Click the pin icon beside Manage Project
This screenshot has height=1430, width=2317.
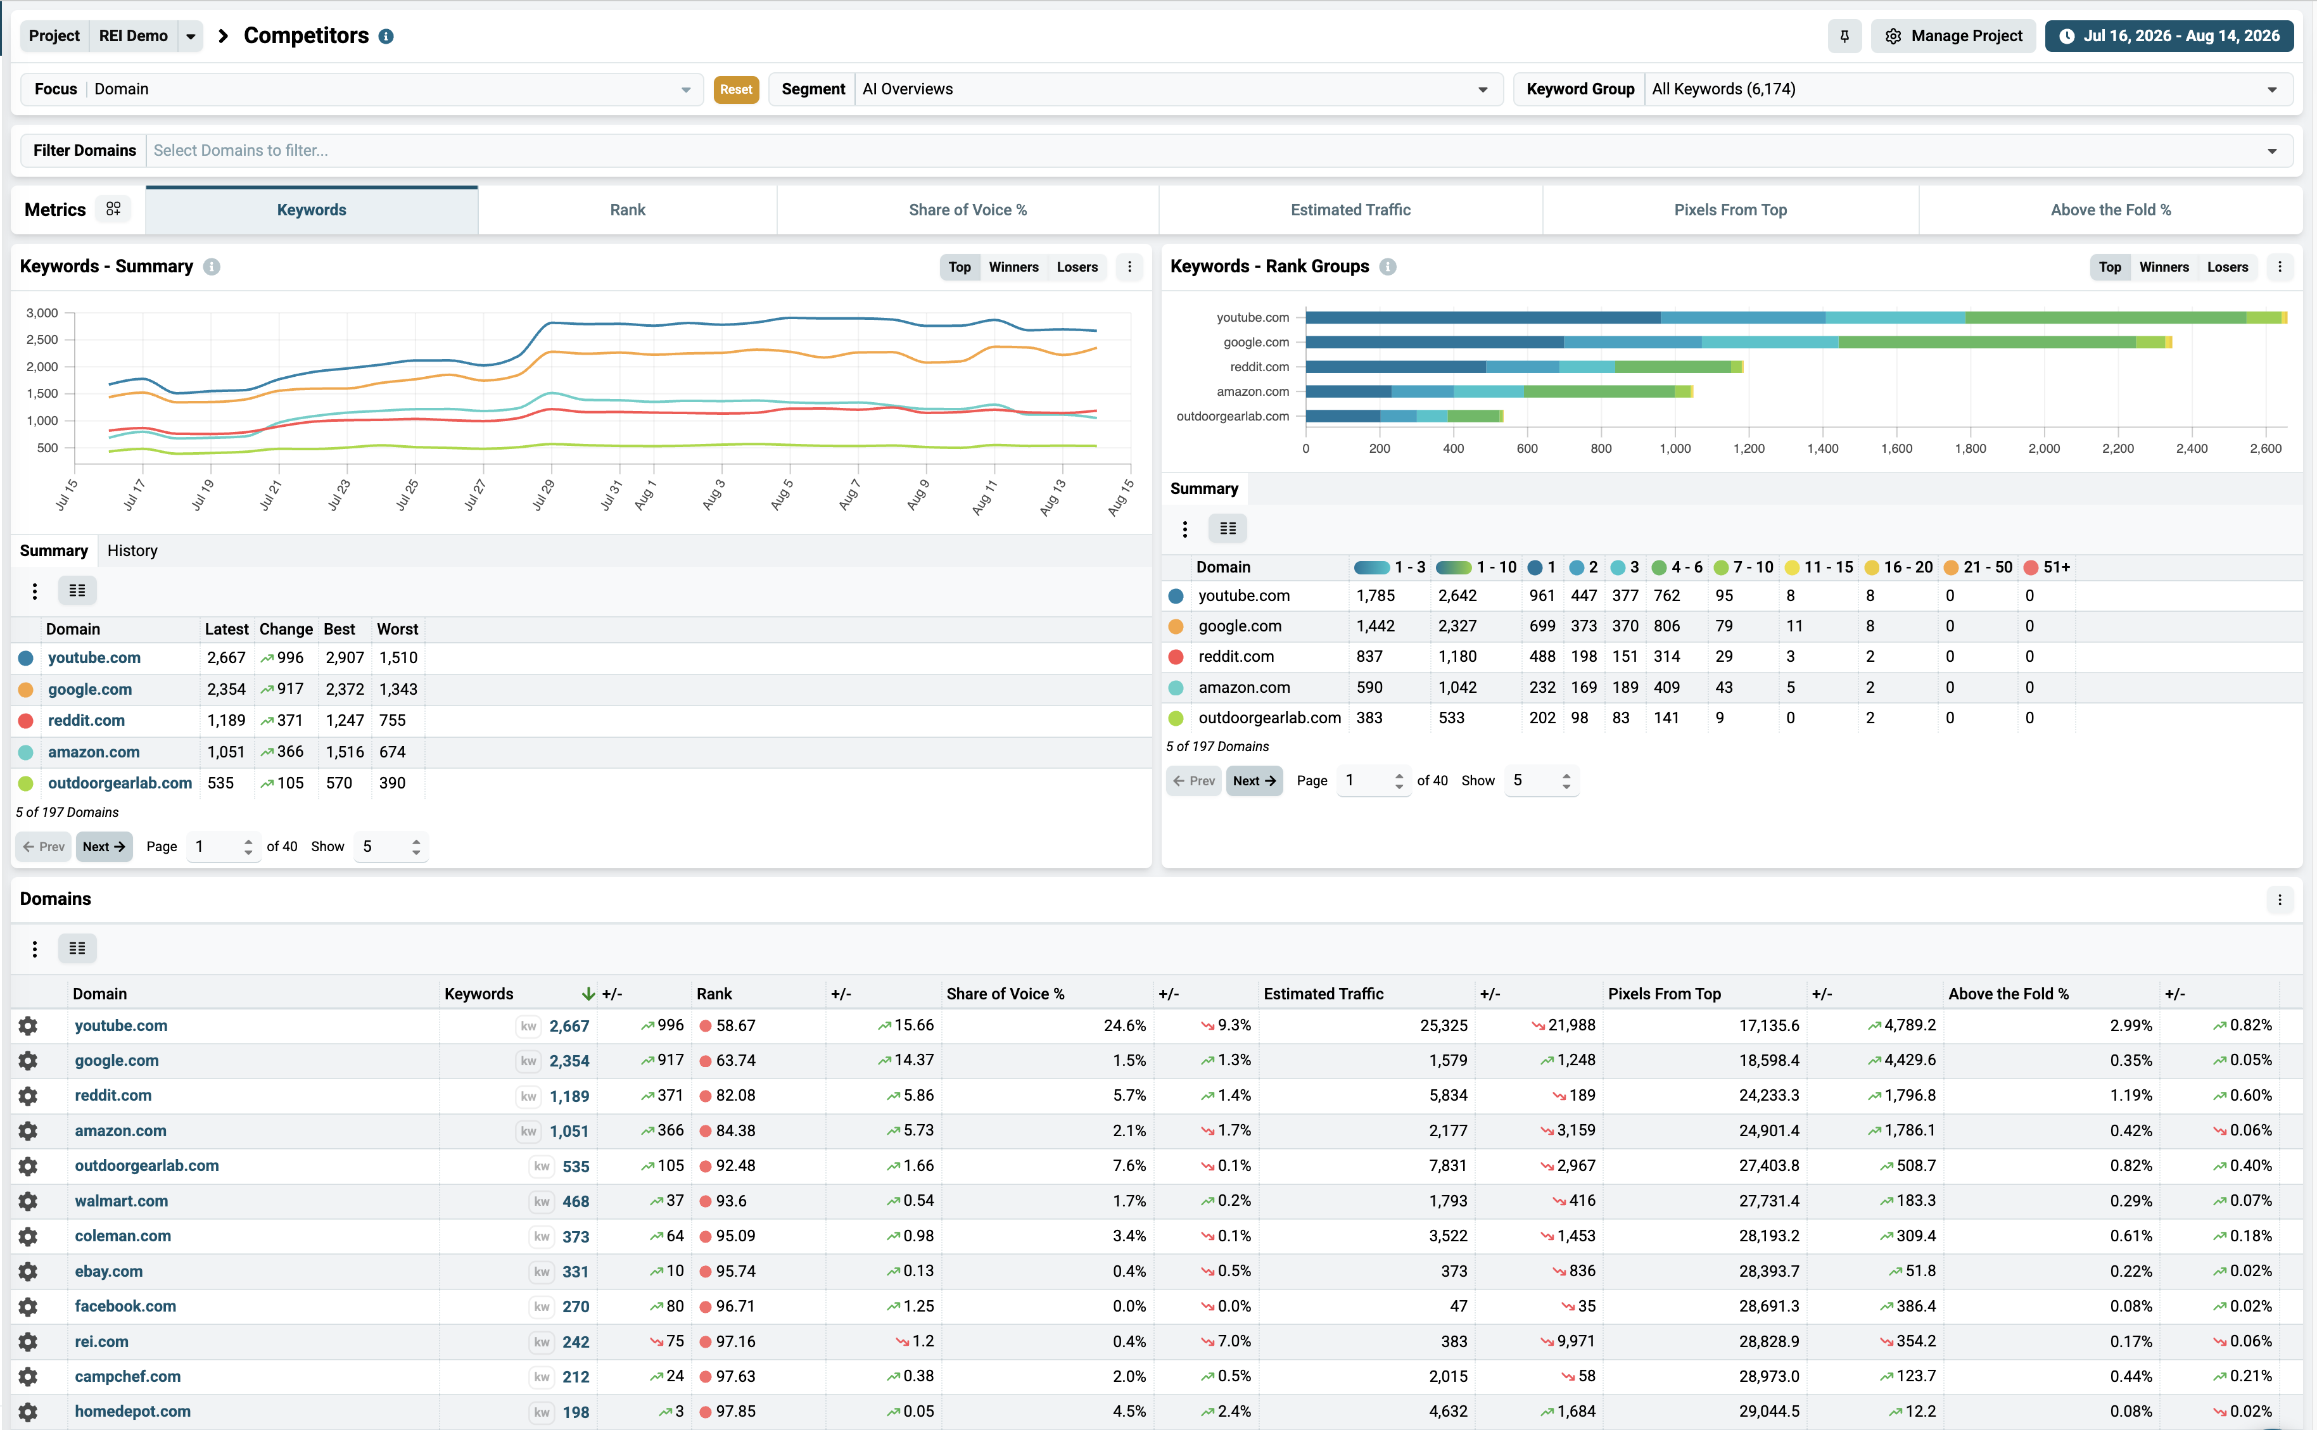[x=1844, y=36]
